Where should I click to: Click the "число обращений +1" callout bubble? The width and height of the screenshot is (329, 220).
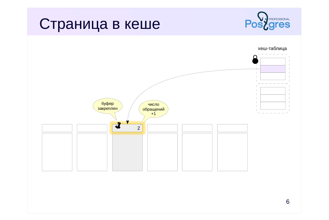(153, 109)
